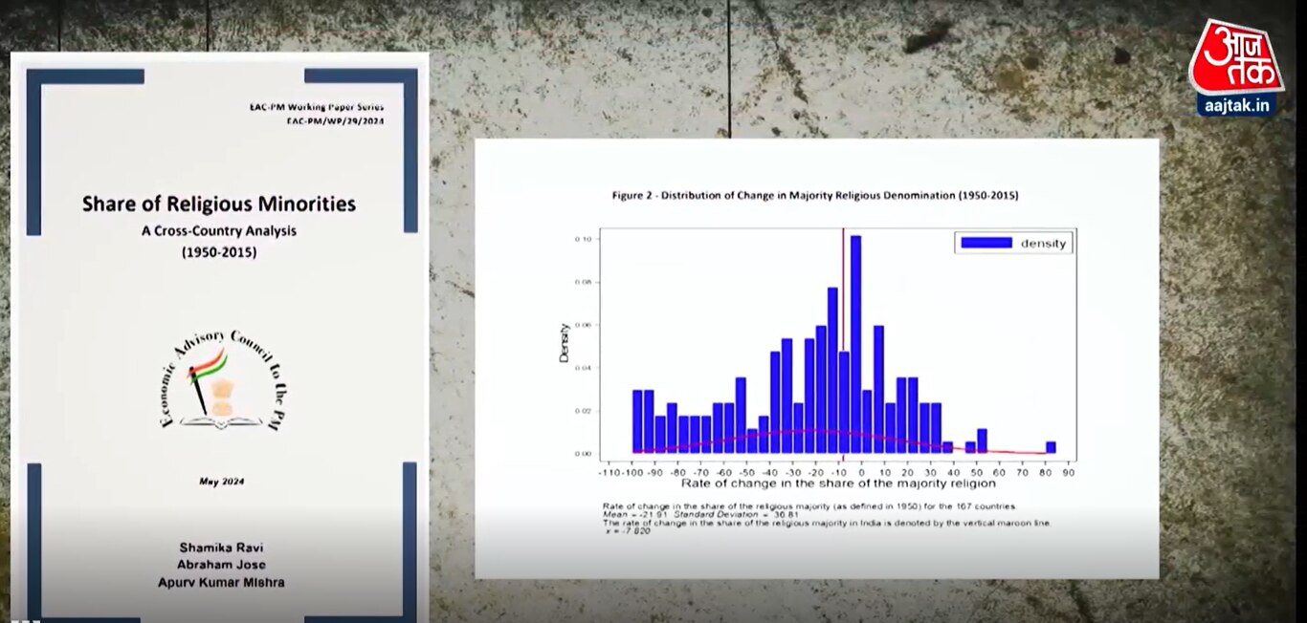
Task: Click the author name Apurv Kumar Mishra
Action: [x=220, y=582]
